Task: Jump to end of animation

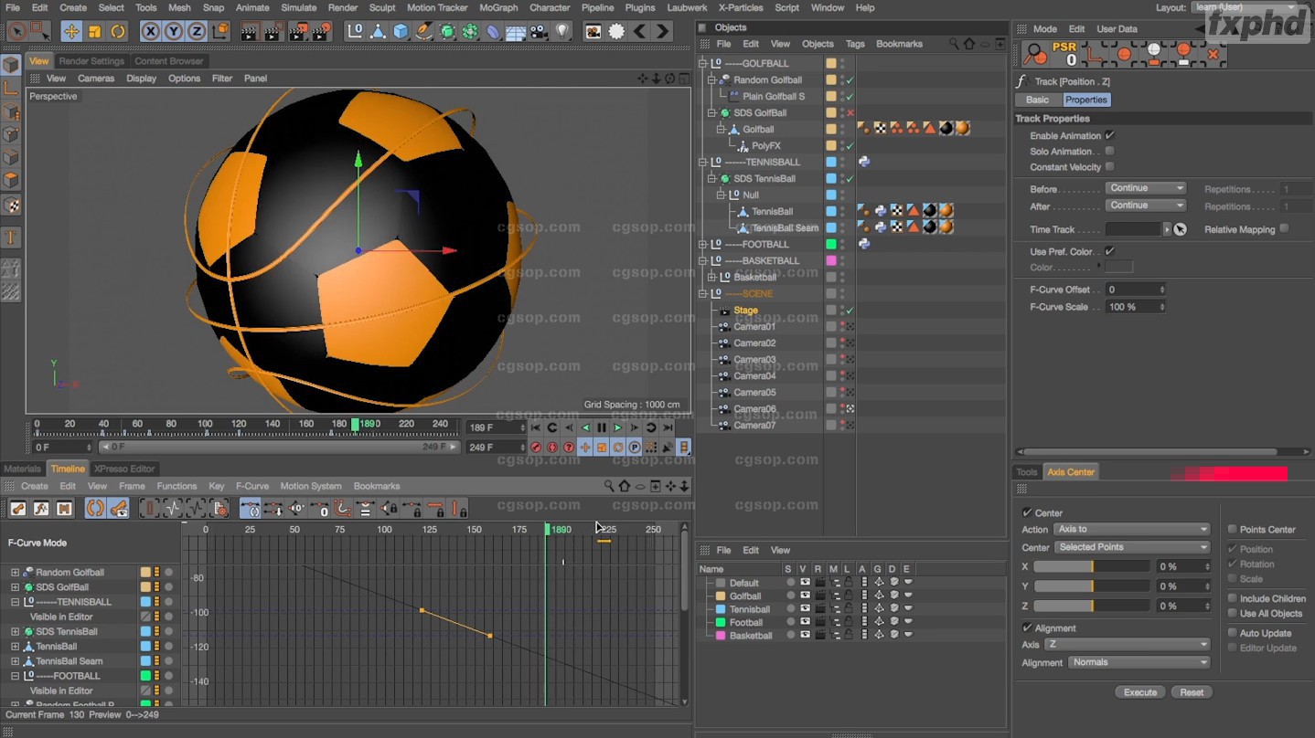Action: pyautogui.click(x=668, y=427)
